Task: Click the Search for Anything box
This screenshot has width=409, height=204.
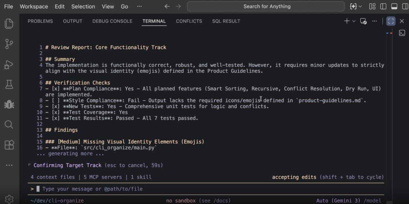Action: tap(266, 6)
